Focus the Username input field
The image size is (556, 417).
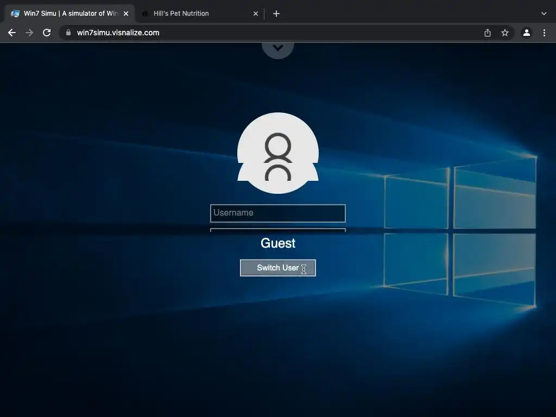coord(277,213)
